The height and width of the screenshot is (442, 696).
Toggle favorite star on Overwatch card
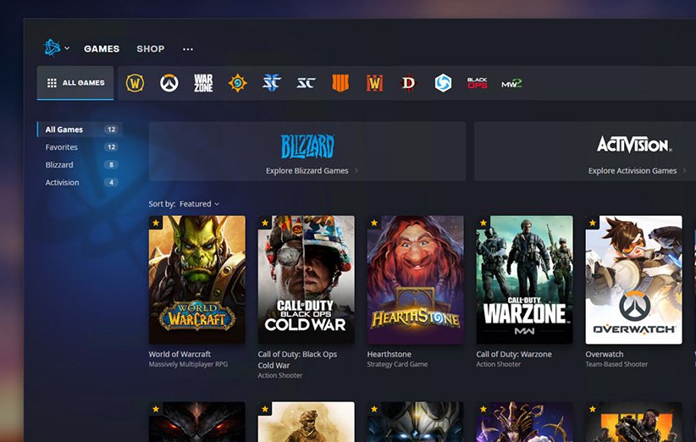point(593,223)
